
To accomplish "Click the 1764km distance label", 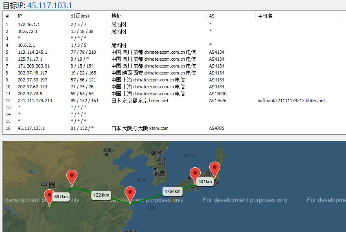I will tap(173, 191).
